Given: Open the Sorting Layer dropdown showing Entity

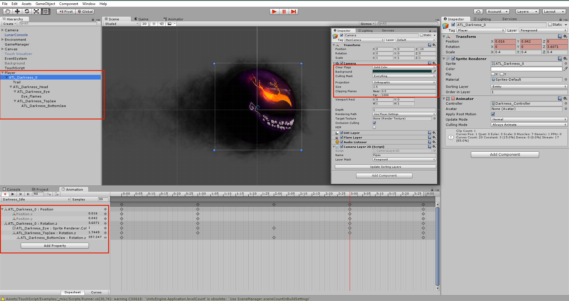Looking at the screenshot, I should point(529,87).
